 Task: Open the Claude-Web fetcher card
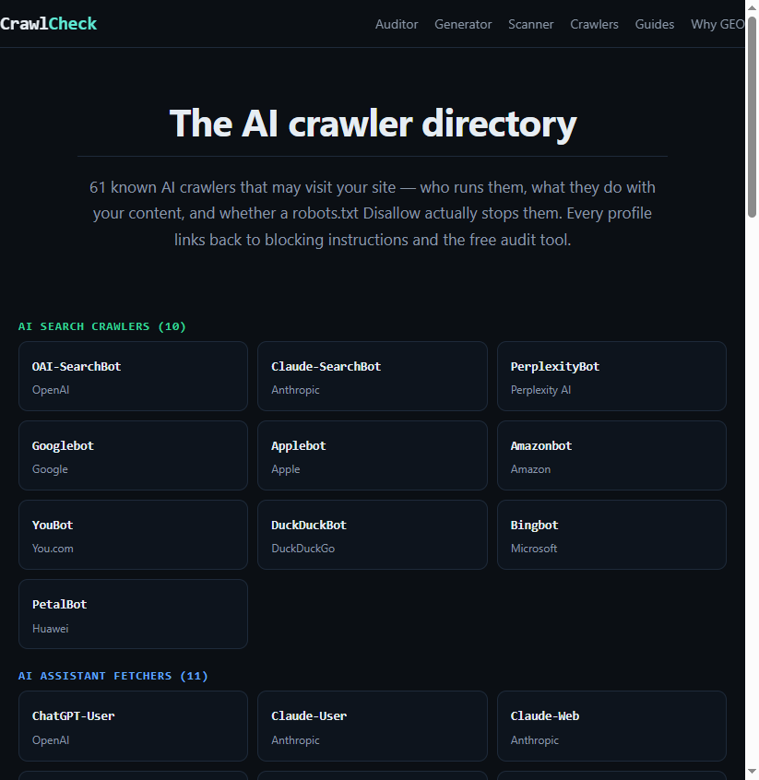(x=611, y=726)
